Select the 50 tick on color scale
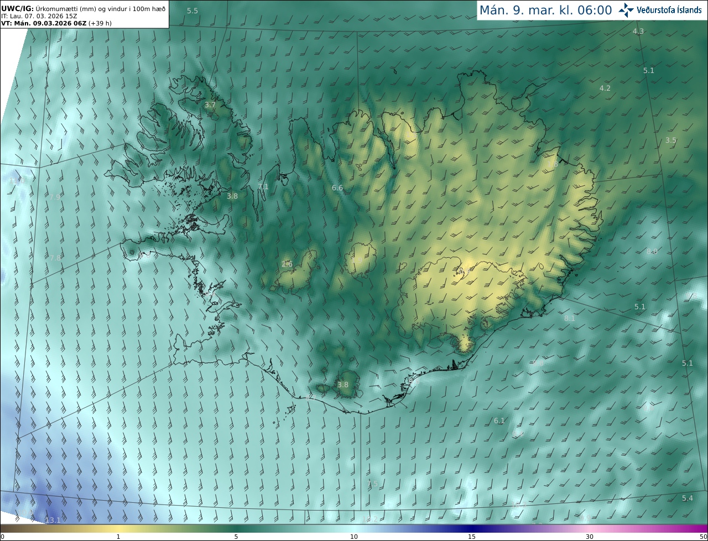Screen dimensions: 708x541 [703, 537]
